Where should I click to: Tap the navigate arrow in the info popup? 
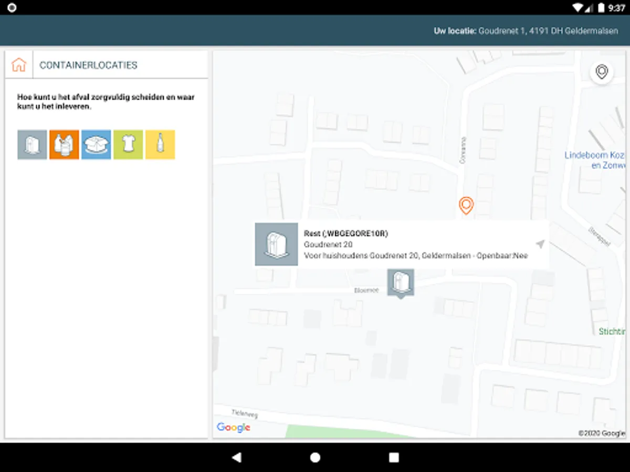coord(540,244)
